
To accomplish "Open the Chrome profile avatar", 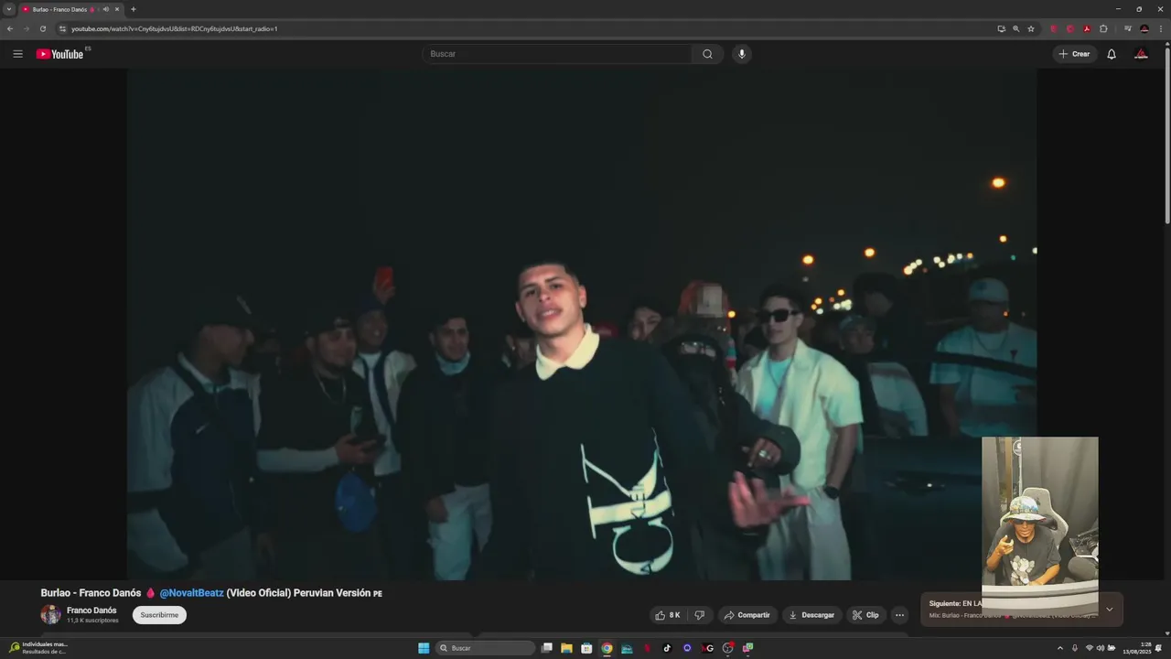I will tap(1144, 28).
